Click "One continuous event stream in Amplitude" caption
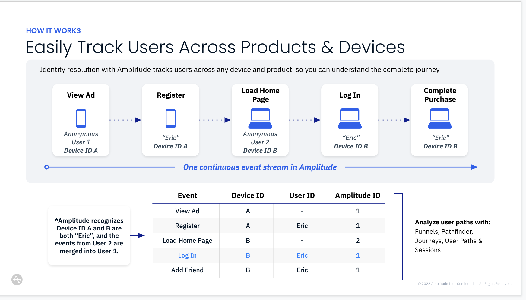This screenshot has width=526, height=300. click(x=260, y=167)
